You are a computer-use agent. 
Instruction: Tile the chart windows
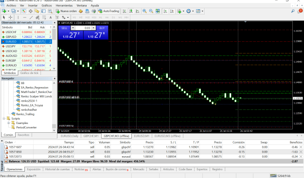coord(158,11)
